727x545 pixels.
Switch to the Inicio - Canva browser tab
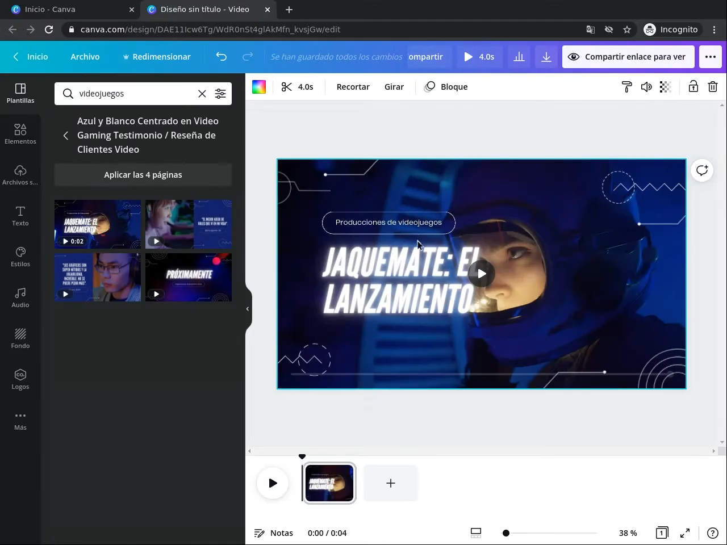(50, 10)
